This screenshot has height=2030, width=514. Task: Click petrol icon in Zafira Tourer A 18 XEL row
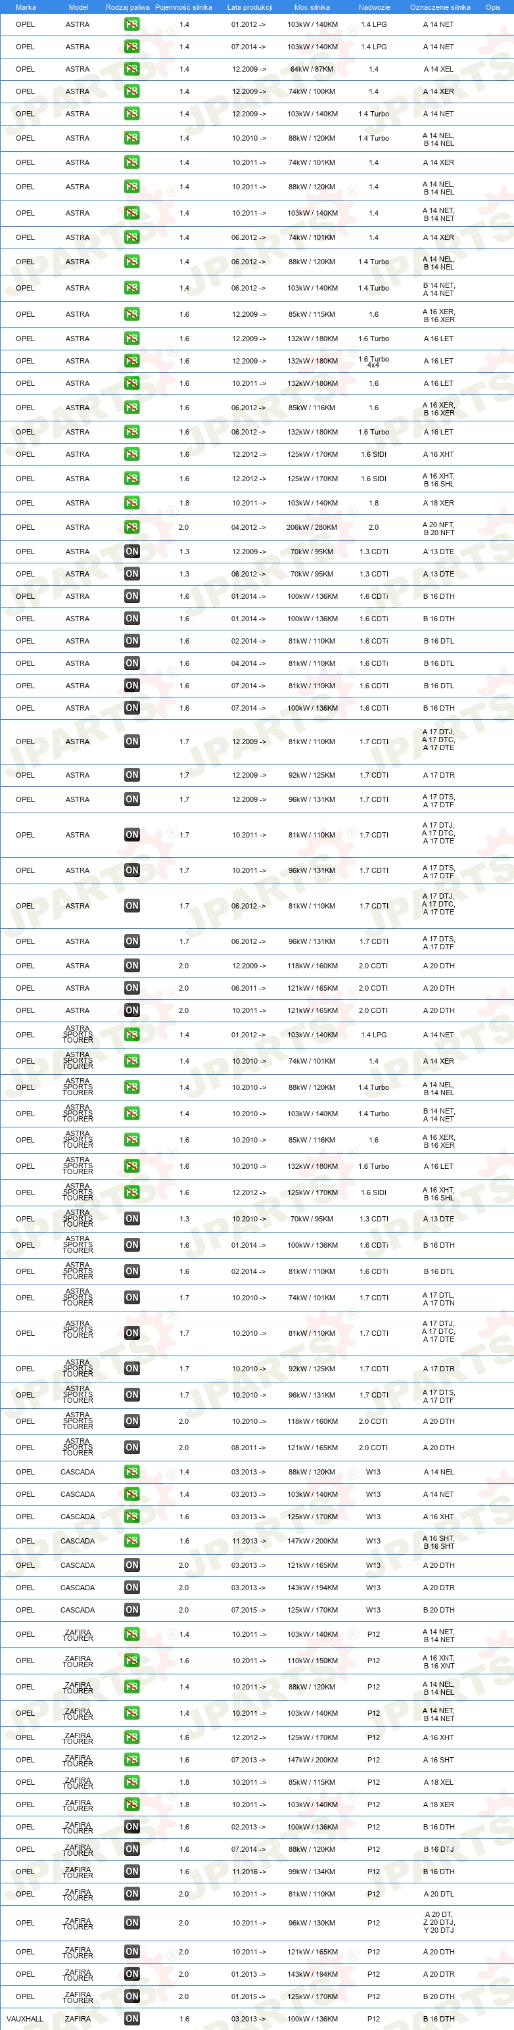(x=131, y=1782)
